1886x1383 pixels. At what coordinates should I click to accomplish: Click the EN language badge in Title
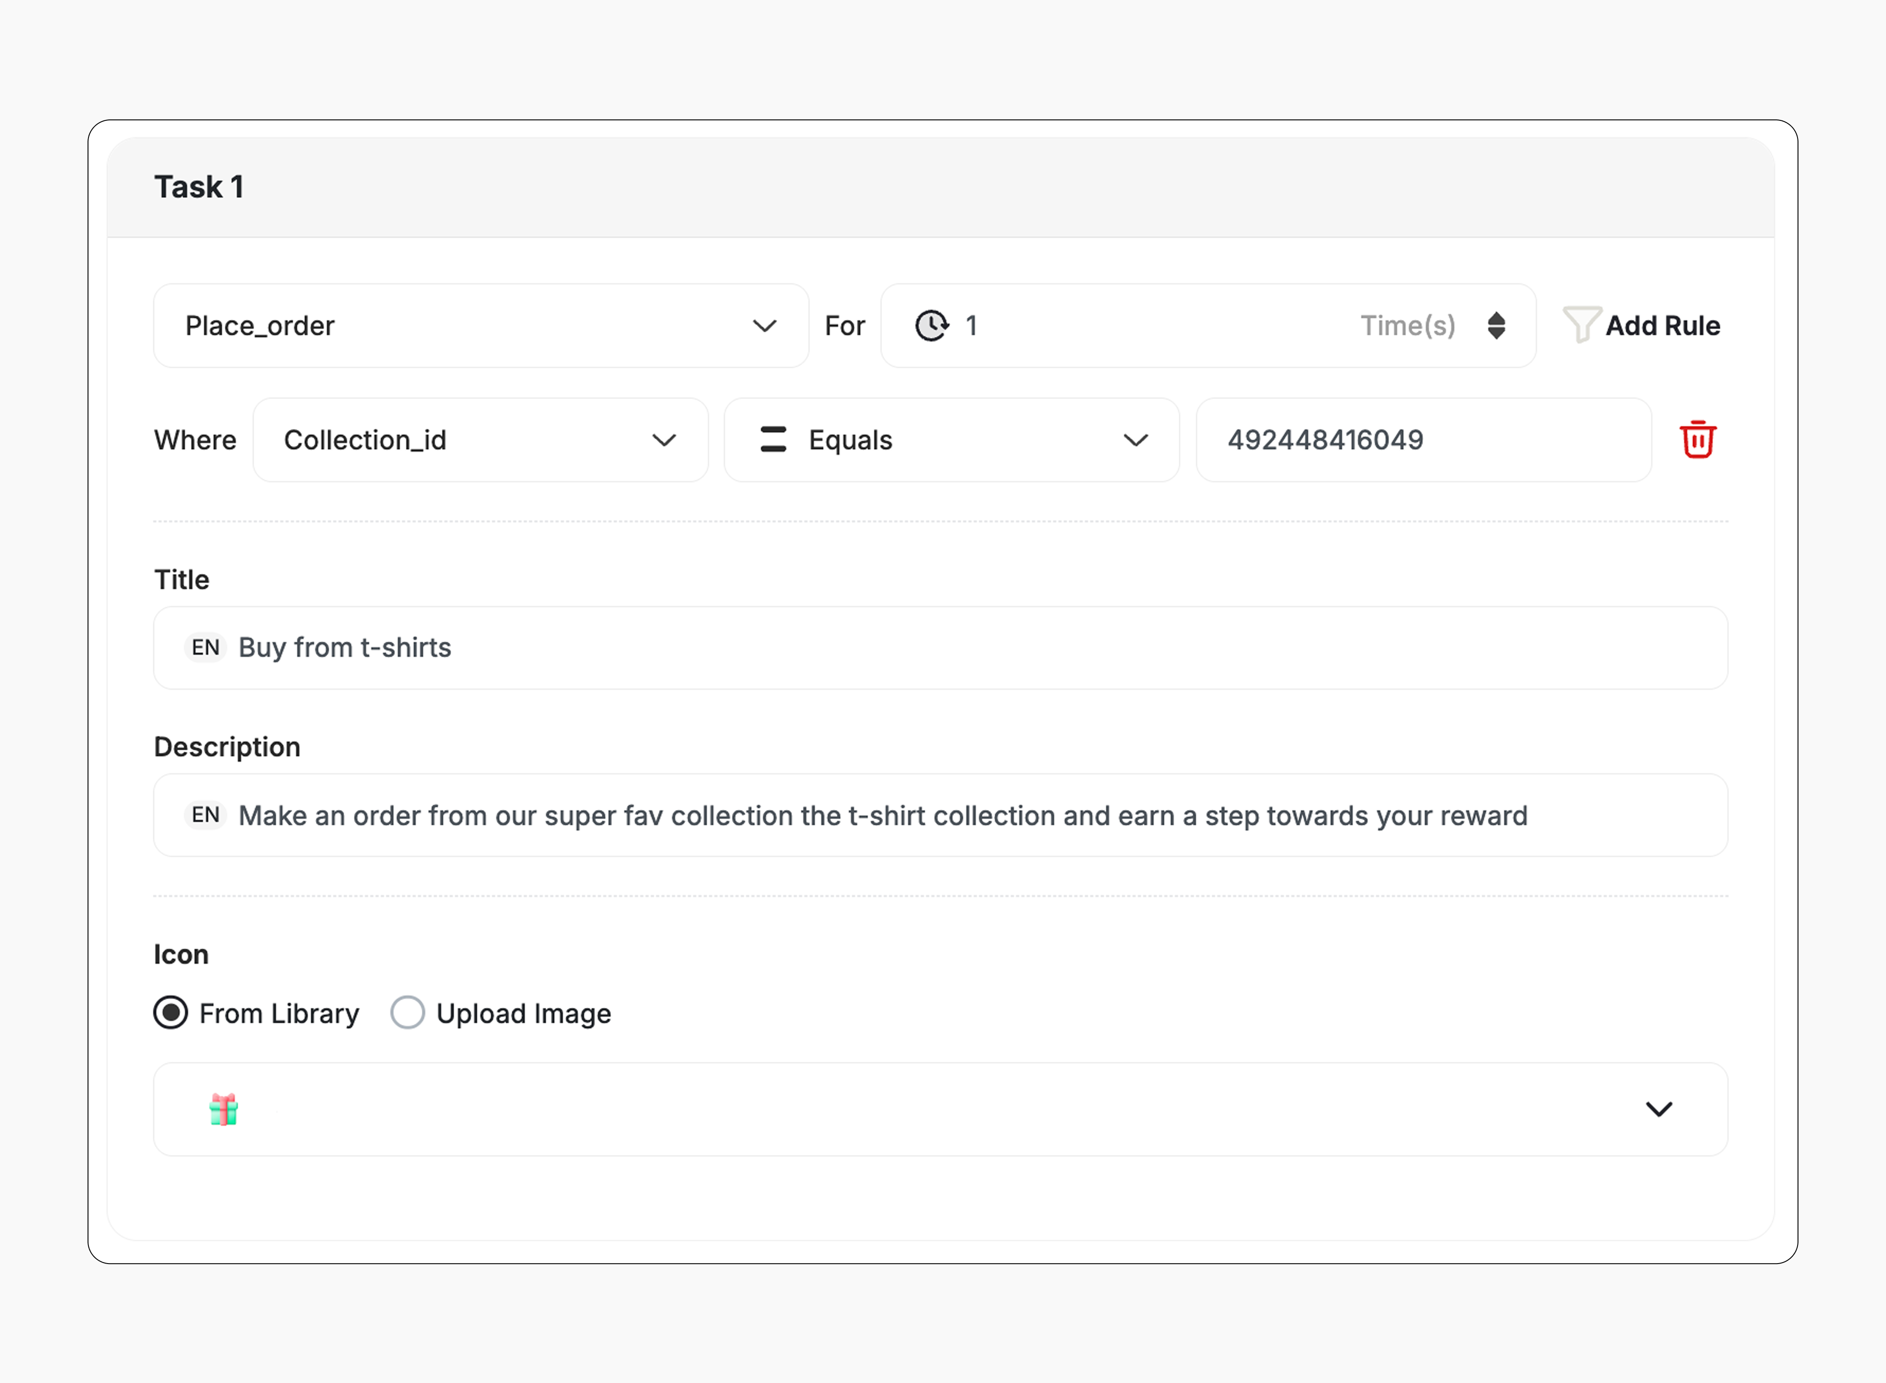205,647
